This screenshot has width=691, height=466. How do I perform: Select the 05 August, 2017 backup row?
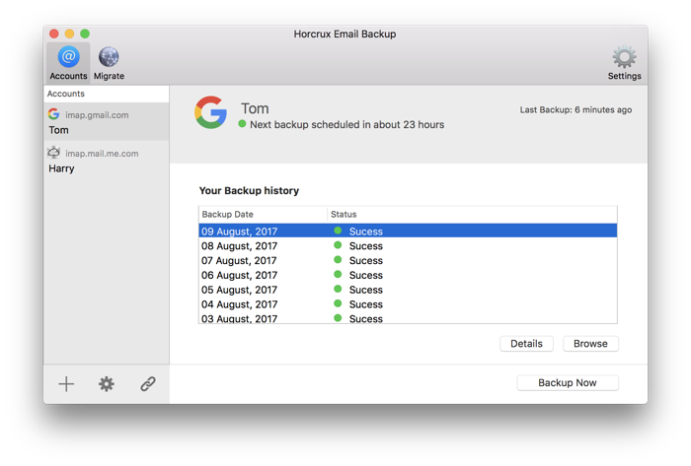pos(408,290)
